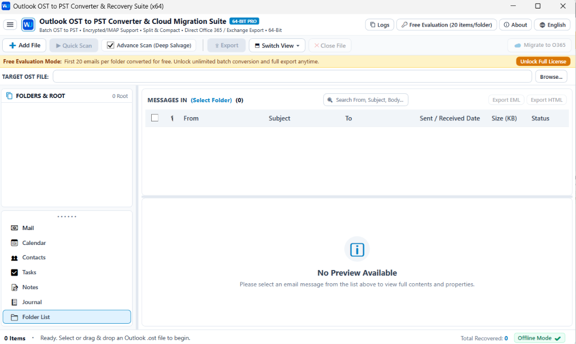The width and height of the screenshot is (576, 344).
Task: Toggle Advance Scan (Deep Salvage) checkbox
Action: click(x=111, y=45)
